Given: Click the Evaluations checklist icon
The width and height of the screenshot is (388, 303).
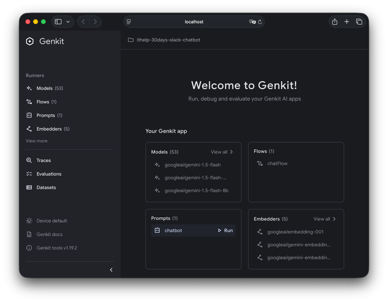Looking at the screenshot, I should coord(29,174).
